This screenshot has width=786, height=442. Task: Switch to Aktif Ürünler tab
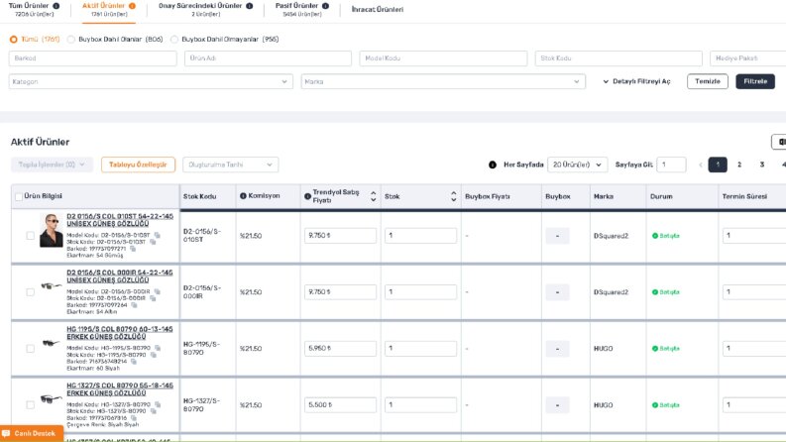[109, 10]
